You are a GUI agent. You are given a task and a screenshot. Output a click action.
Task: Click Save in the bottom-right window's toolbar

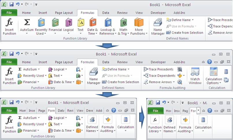point(158,102)
